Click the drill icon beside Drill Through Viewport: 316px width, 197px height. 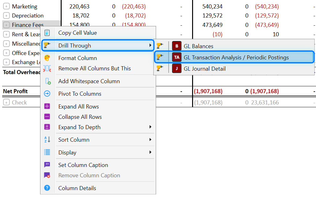click(x=47, y=45)
